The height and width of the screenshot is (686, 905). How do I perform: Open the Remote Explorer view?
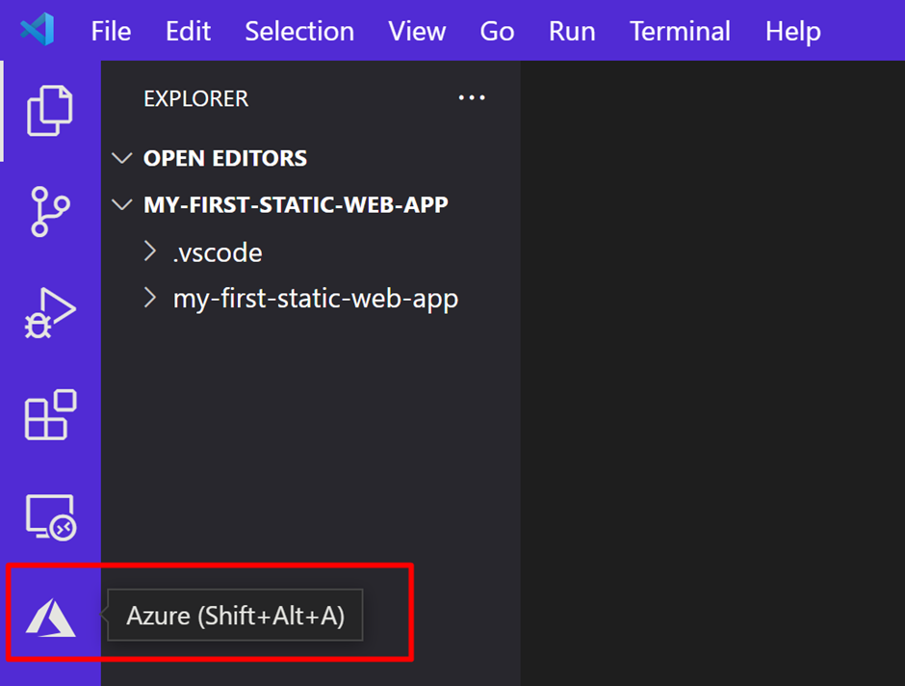pos(51,516)
